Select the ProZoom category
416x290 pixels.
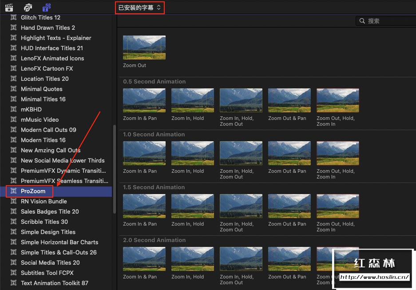56,191
